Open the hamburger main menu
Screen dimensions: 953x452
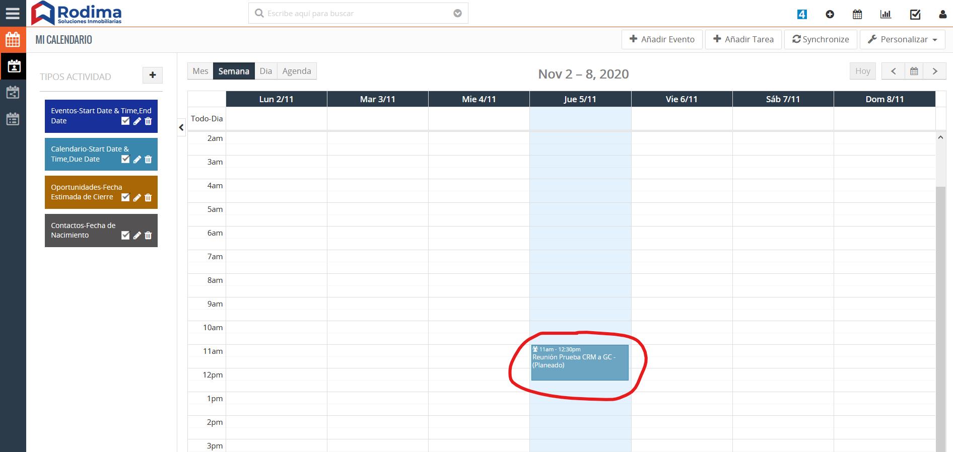(x=13, y=13)
